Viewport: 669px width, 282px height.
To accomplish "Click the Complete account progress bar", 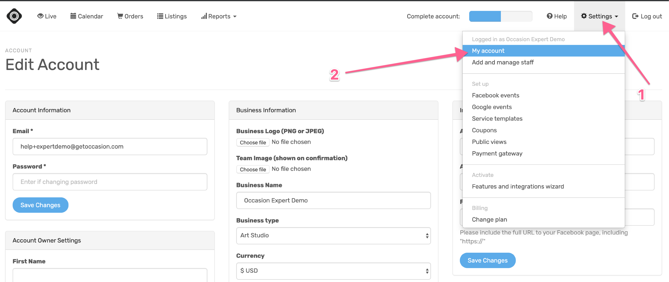I will pyautogui.click(x=501, y=16).
